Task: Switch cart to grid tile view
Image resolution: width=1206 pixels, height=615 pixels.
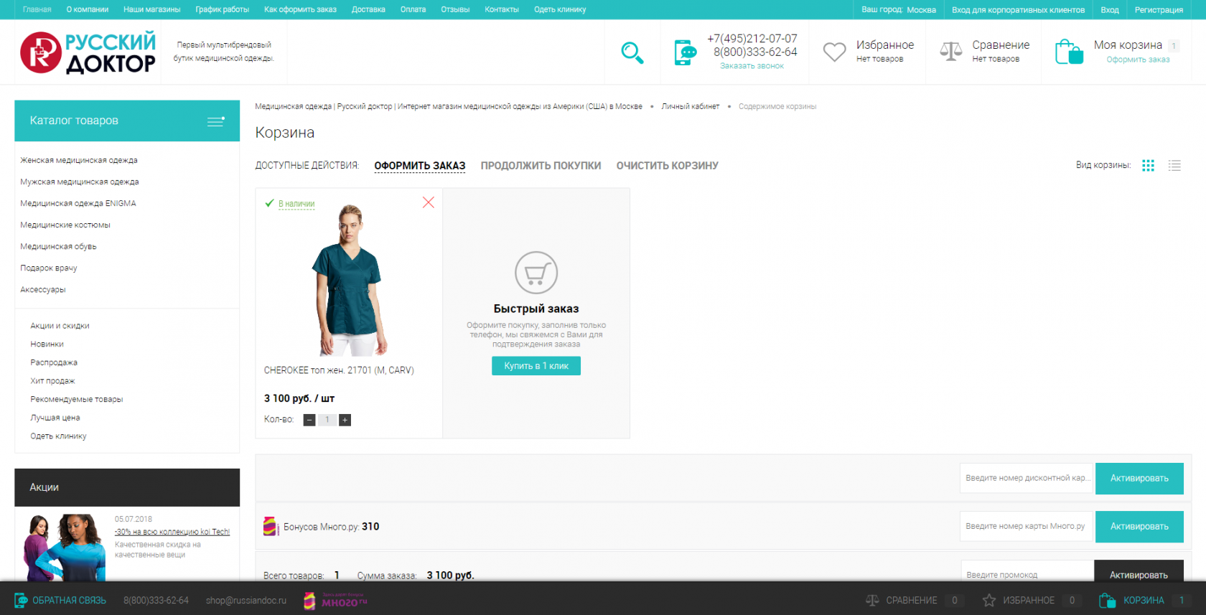Action: [x=1148, y=165]
